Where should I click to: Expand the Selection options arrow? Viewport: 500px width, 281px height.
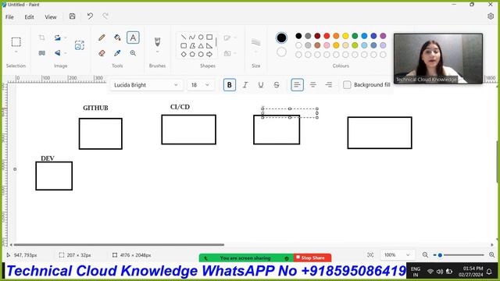tap(16, 52)
